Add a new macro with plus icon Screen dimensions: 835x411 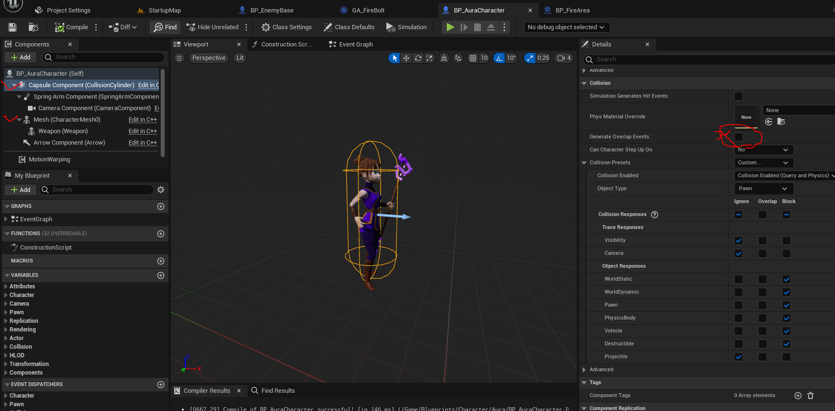click(x=161, y=261)
